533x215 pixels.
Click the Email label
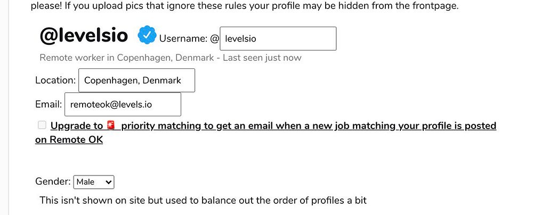[x=49, y=105]
